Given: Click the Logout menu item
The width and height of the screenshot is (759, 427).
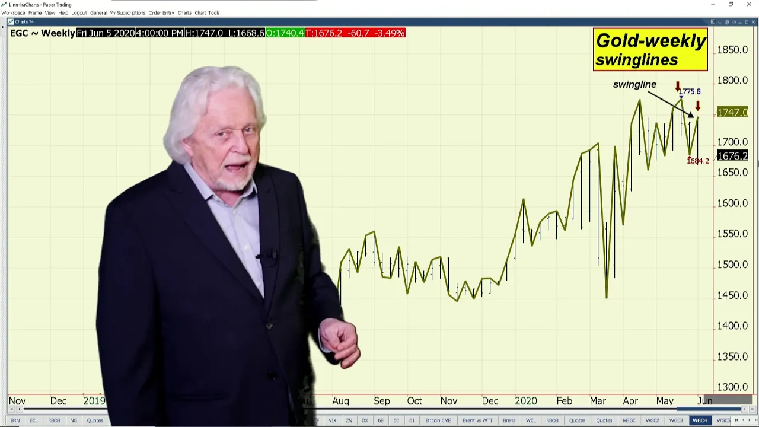Looking at the screenshot, I should click(x=79, y=12).
